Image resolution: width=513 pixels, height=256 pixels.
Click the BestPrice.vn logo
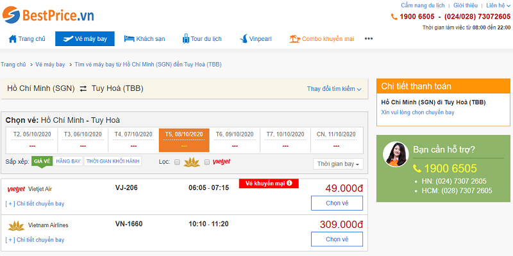point(48,15)
